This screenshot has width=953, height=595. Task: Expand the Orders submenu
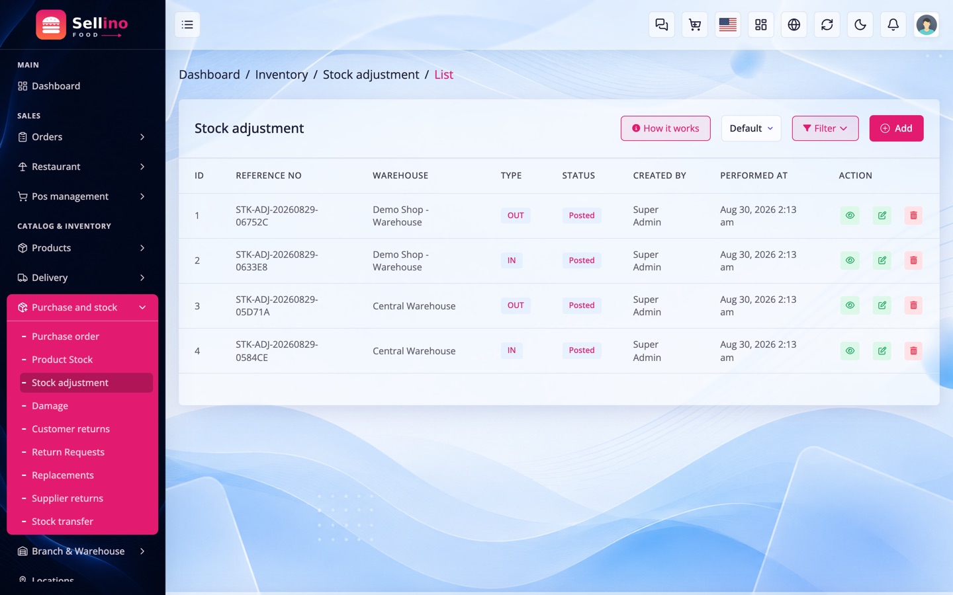[x=82, y=137]
